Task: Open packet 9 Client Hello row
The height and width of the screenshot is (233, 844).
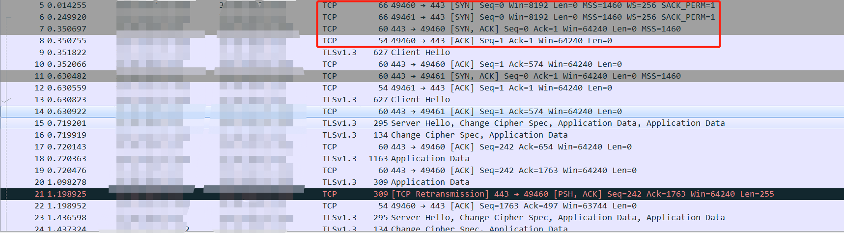Action: 420,53
